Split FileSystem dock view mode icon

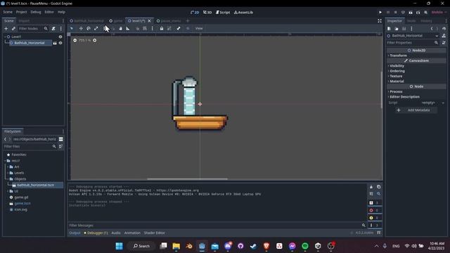[61, 139]
